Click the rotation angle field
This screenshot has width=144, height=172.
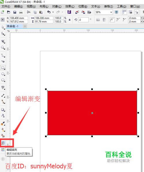click(x=83, y=20)
